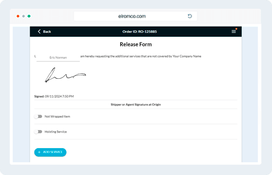
Task: Click the Hoisting Service label
Action: (x=56, y=132)
